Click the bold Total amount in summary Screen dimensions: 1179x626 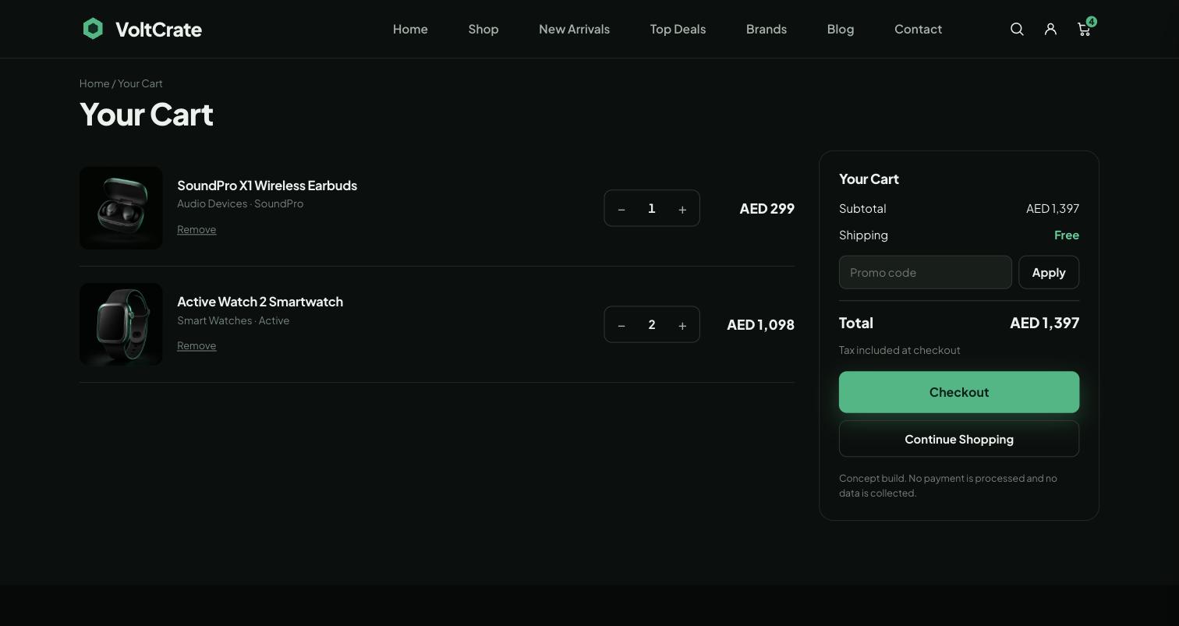point(1045,323)
